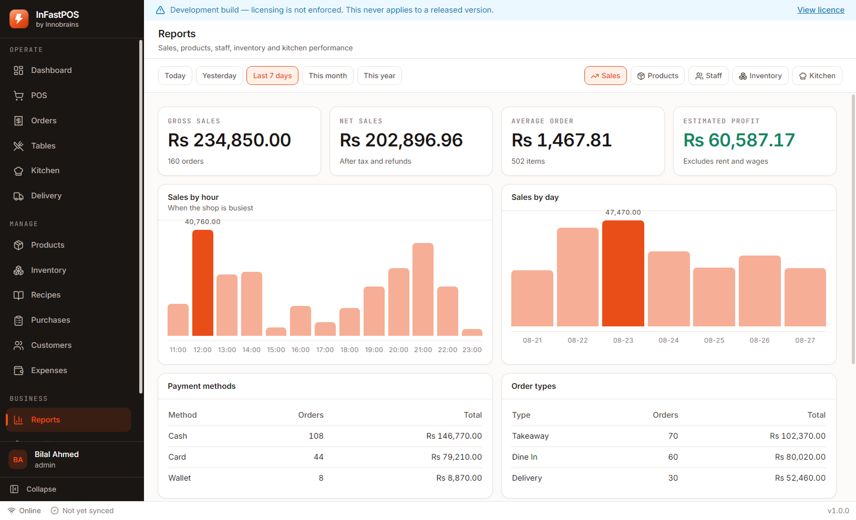
Task: Click the Card total Rs 79,210.00
Action: [456, 457]
